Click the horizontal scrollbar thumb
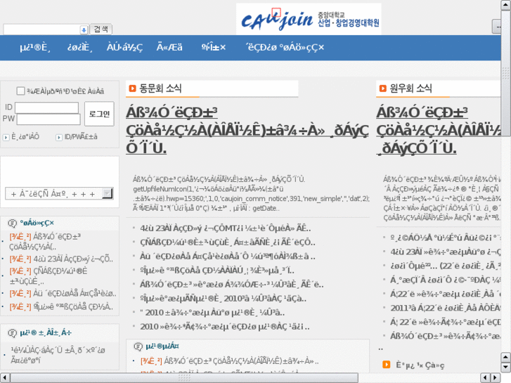This screenshot has height=383, width=511. point(184,378)
